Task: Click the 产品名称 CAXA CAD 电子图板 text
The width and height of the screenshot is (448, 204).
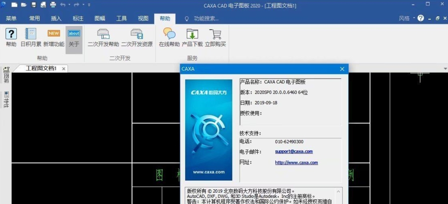Action: coord(273,82)
